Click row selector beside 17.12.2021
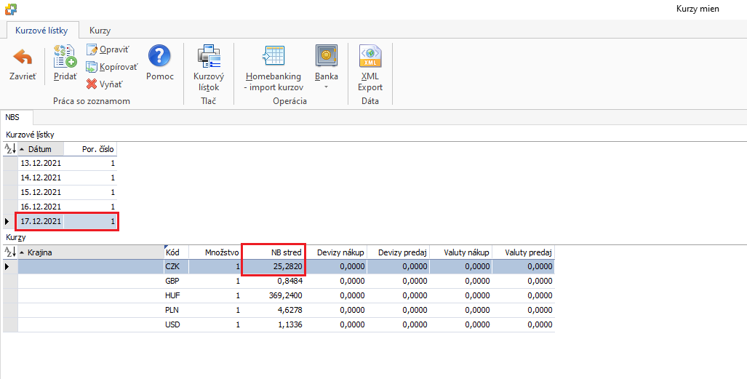Screen dimensions: 747x379 10,221
